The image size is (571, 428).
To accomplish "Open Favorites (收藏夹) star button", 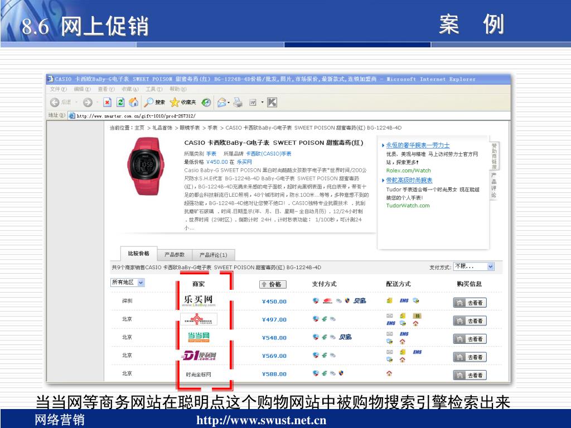I will [183, 103].
